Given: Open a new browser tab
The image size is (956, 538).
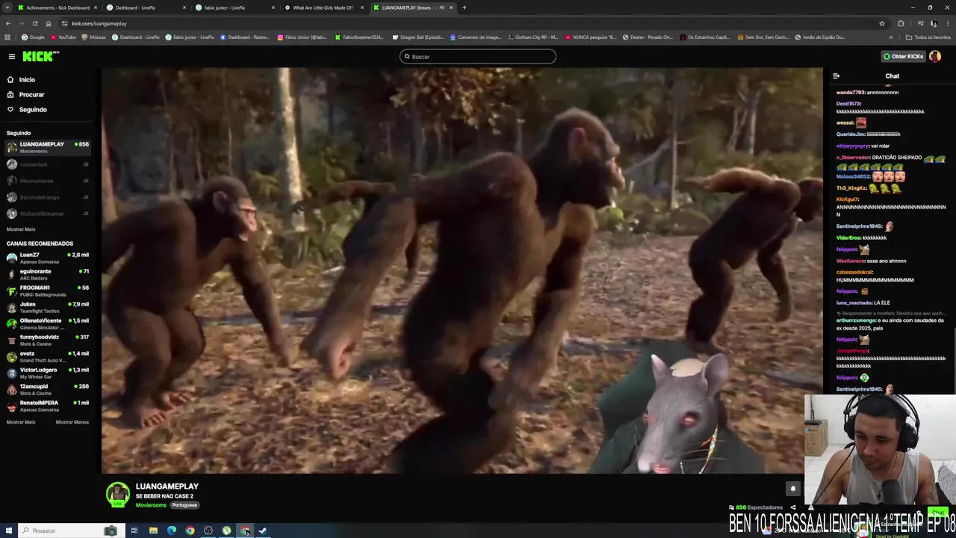Looking at the screenshot, I should click(465, 7).
